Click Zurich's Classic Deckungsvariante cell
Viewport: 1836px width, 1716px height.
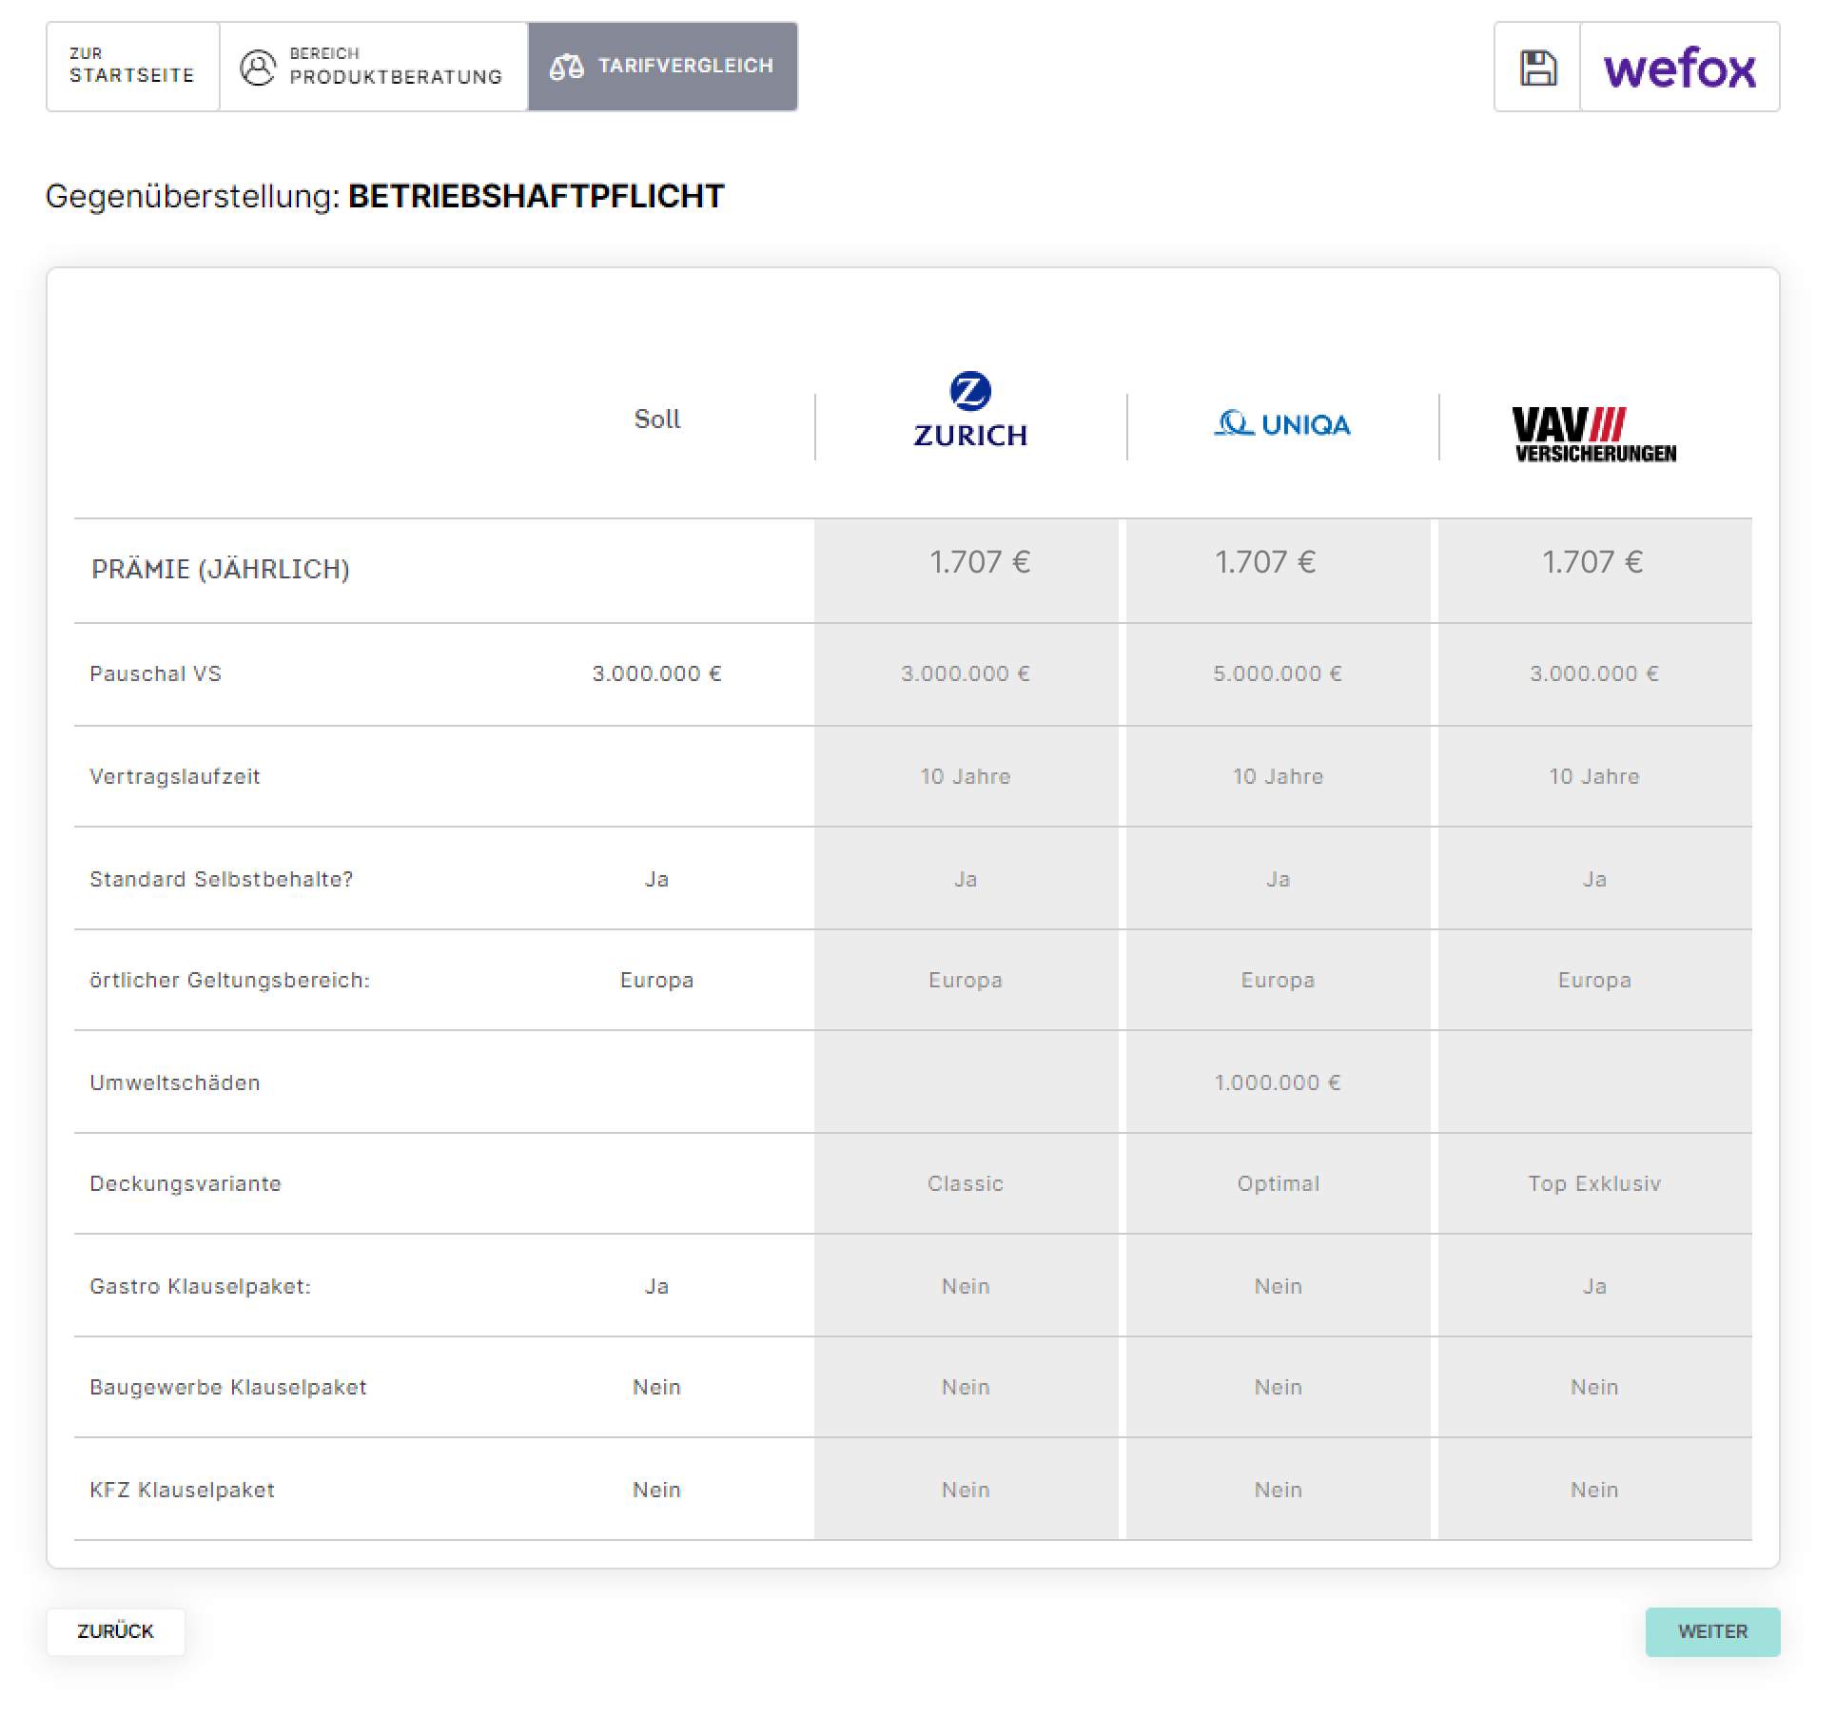click(x=965, y=1184)
